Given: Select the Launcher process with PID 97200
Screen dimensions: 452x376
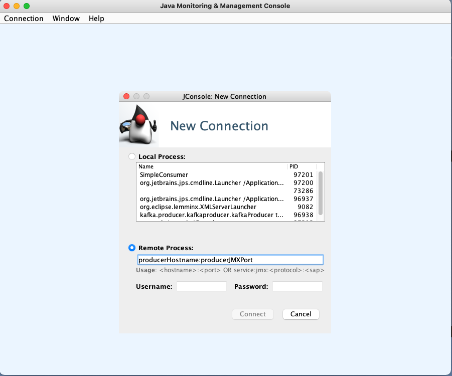Looking at the screenshot, I should coord(201,182).
